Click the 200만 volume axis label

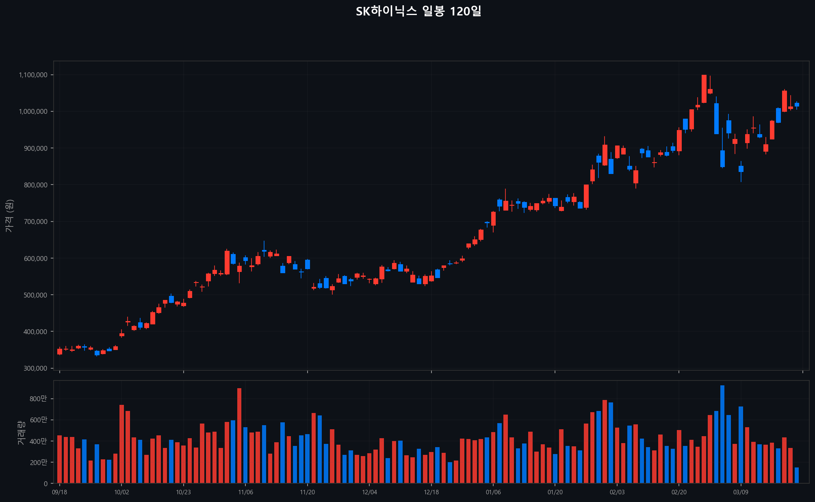(x=38, y=463)
